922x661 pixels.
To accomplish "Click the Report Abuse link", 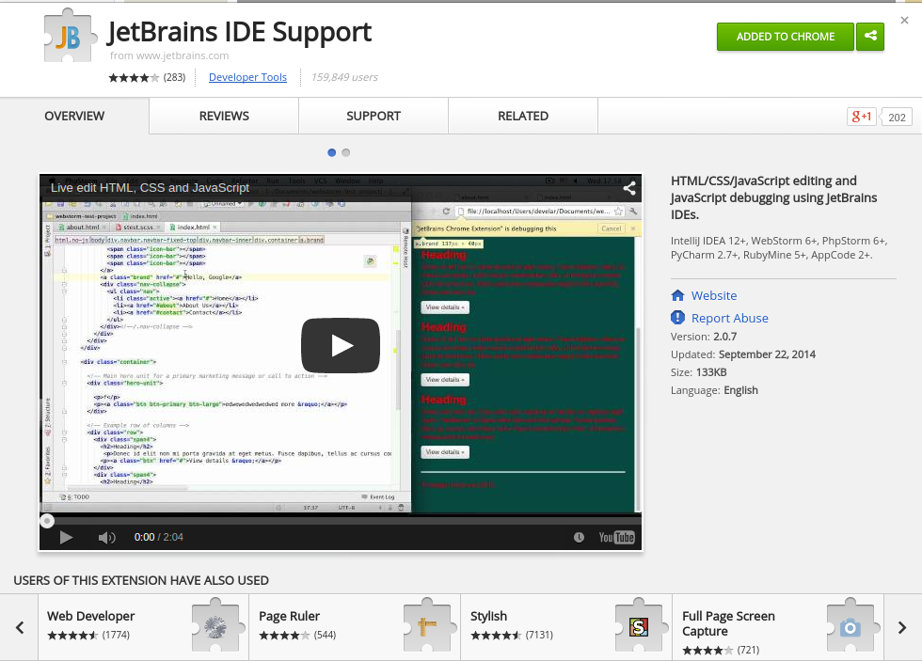I will click(730, 318).
